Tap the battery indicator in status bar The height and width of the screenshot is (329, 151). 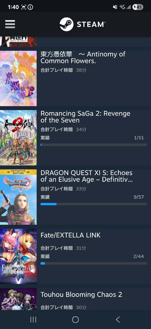[138, 7]
